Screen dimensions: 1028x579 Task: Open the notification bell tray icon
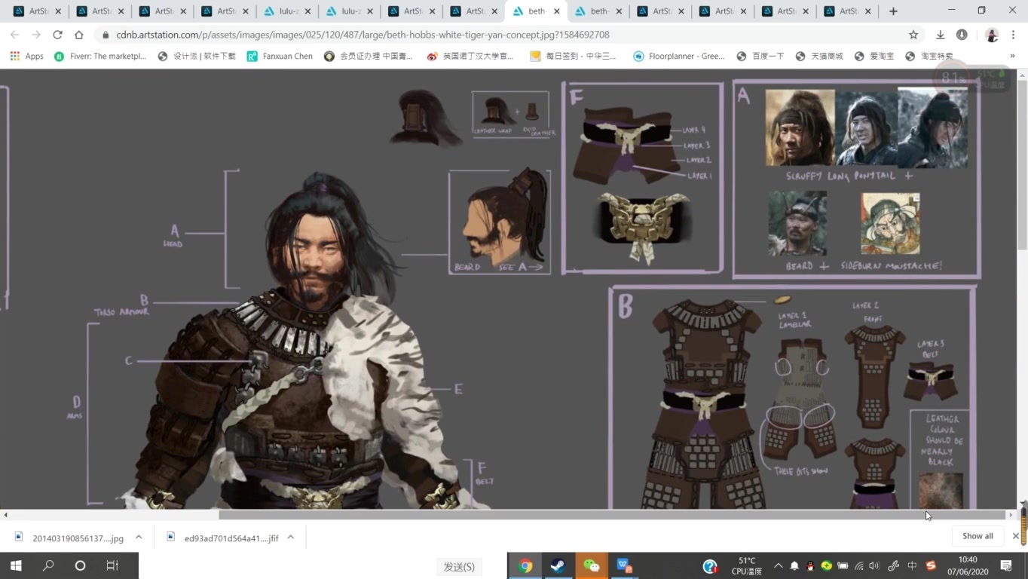click(794, 565)
